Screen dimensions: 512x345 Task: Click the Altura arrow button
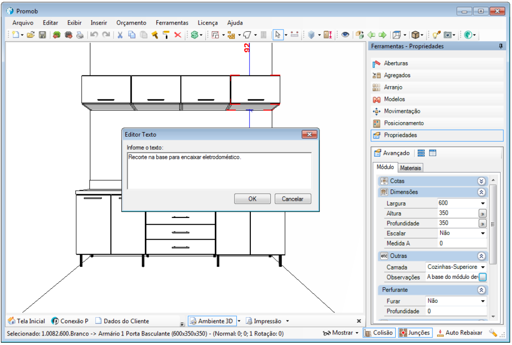point(482,213)
